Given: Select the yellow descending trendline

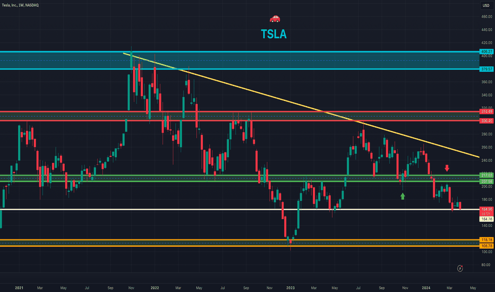Looking at the screenshot, I should (x=302, y=105).
